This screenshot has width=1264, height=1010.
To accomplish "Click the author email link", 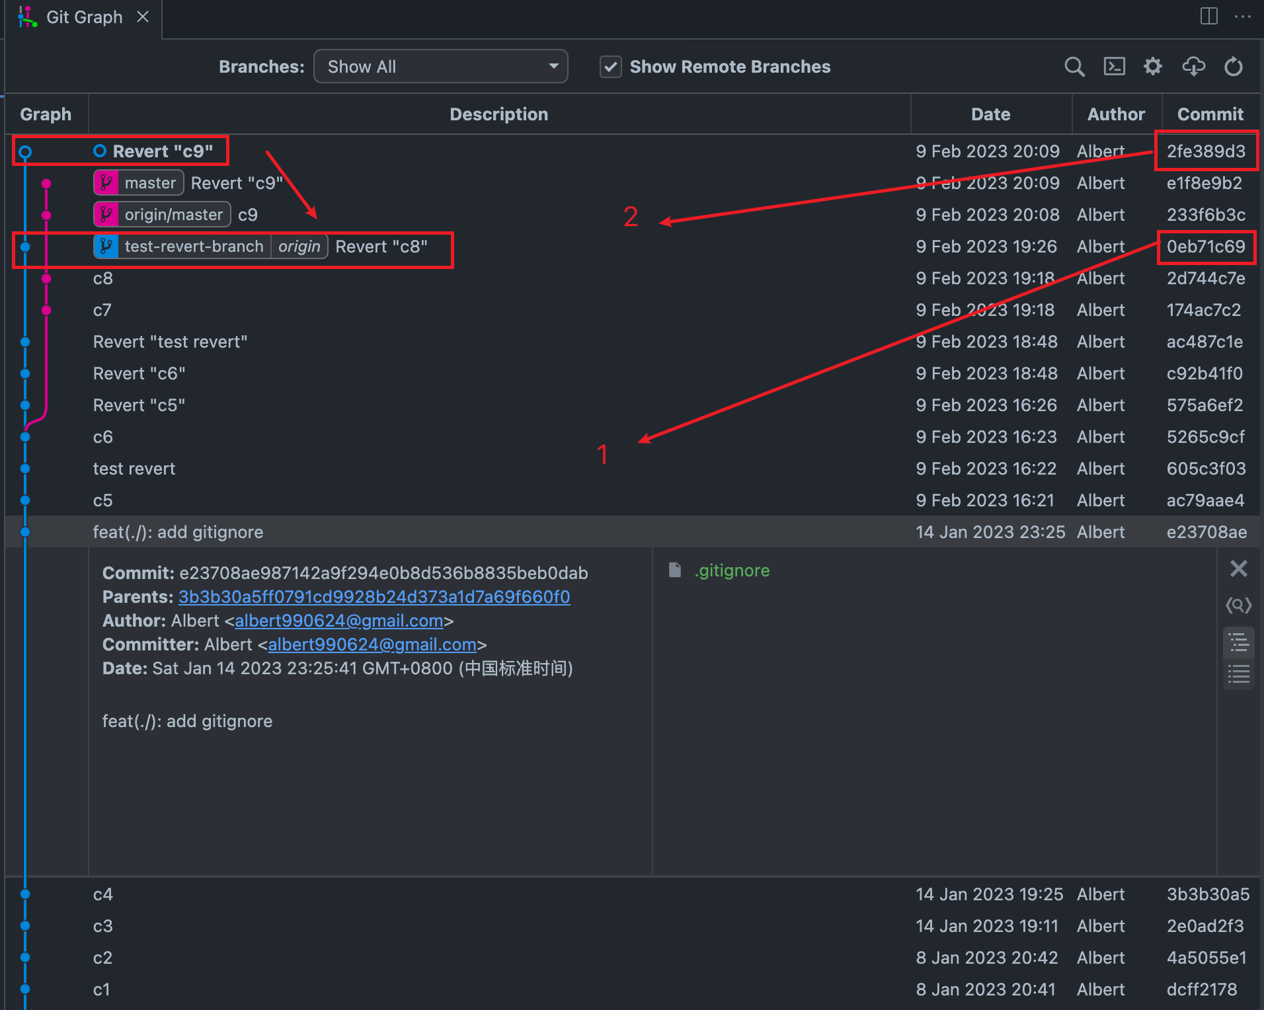I will (x=339, y=621).
